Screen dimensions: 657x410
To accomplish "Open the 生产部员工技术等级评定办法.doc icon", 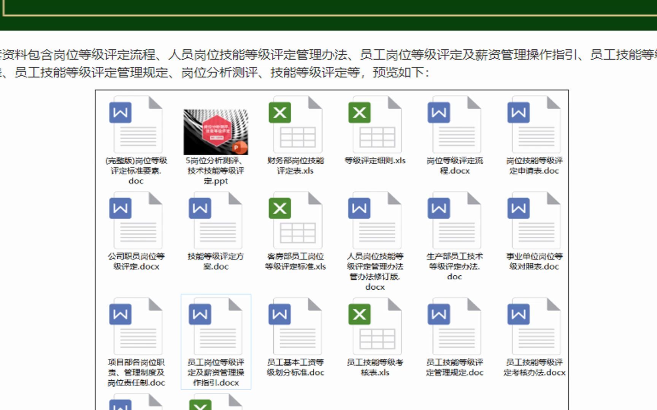I will (454, 221).
